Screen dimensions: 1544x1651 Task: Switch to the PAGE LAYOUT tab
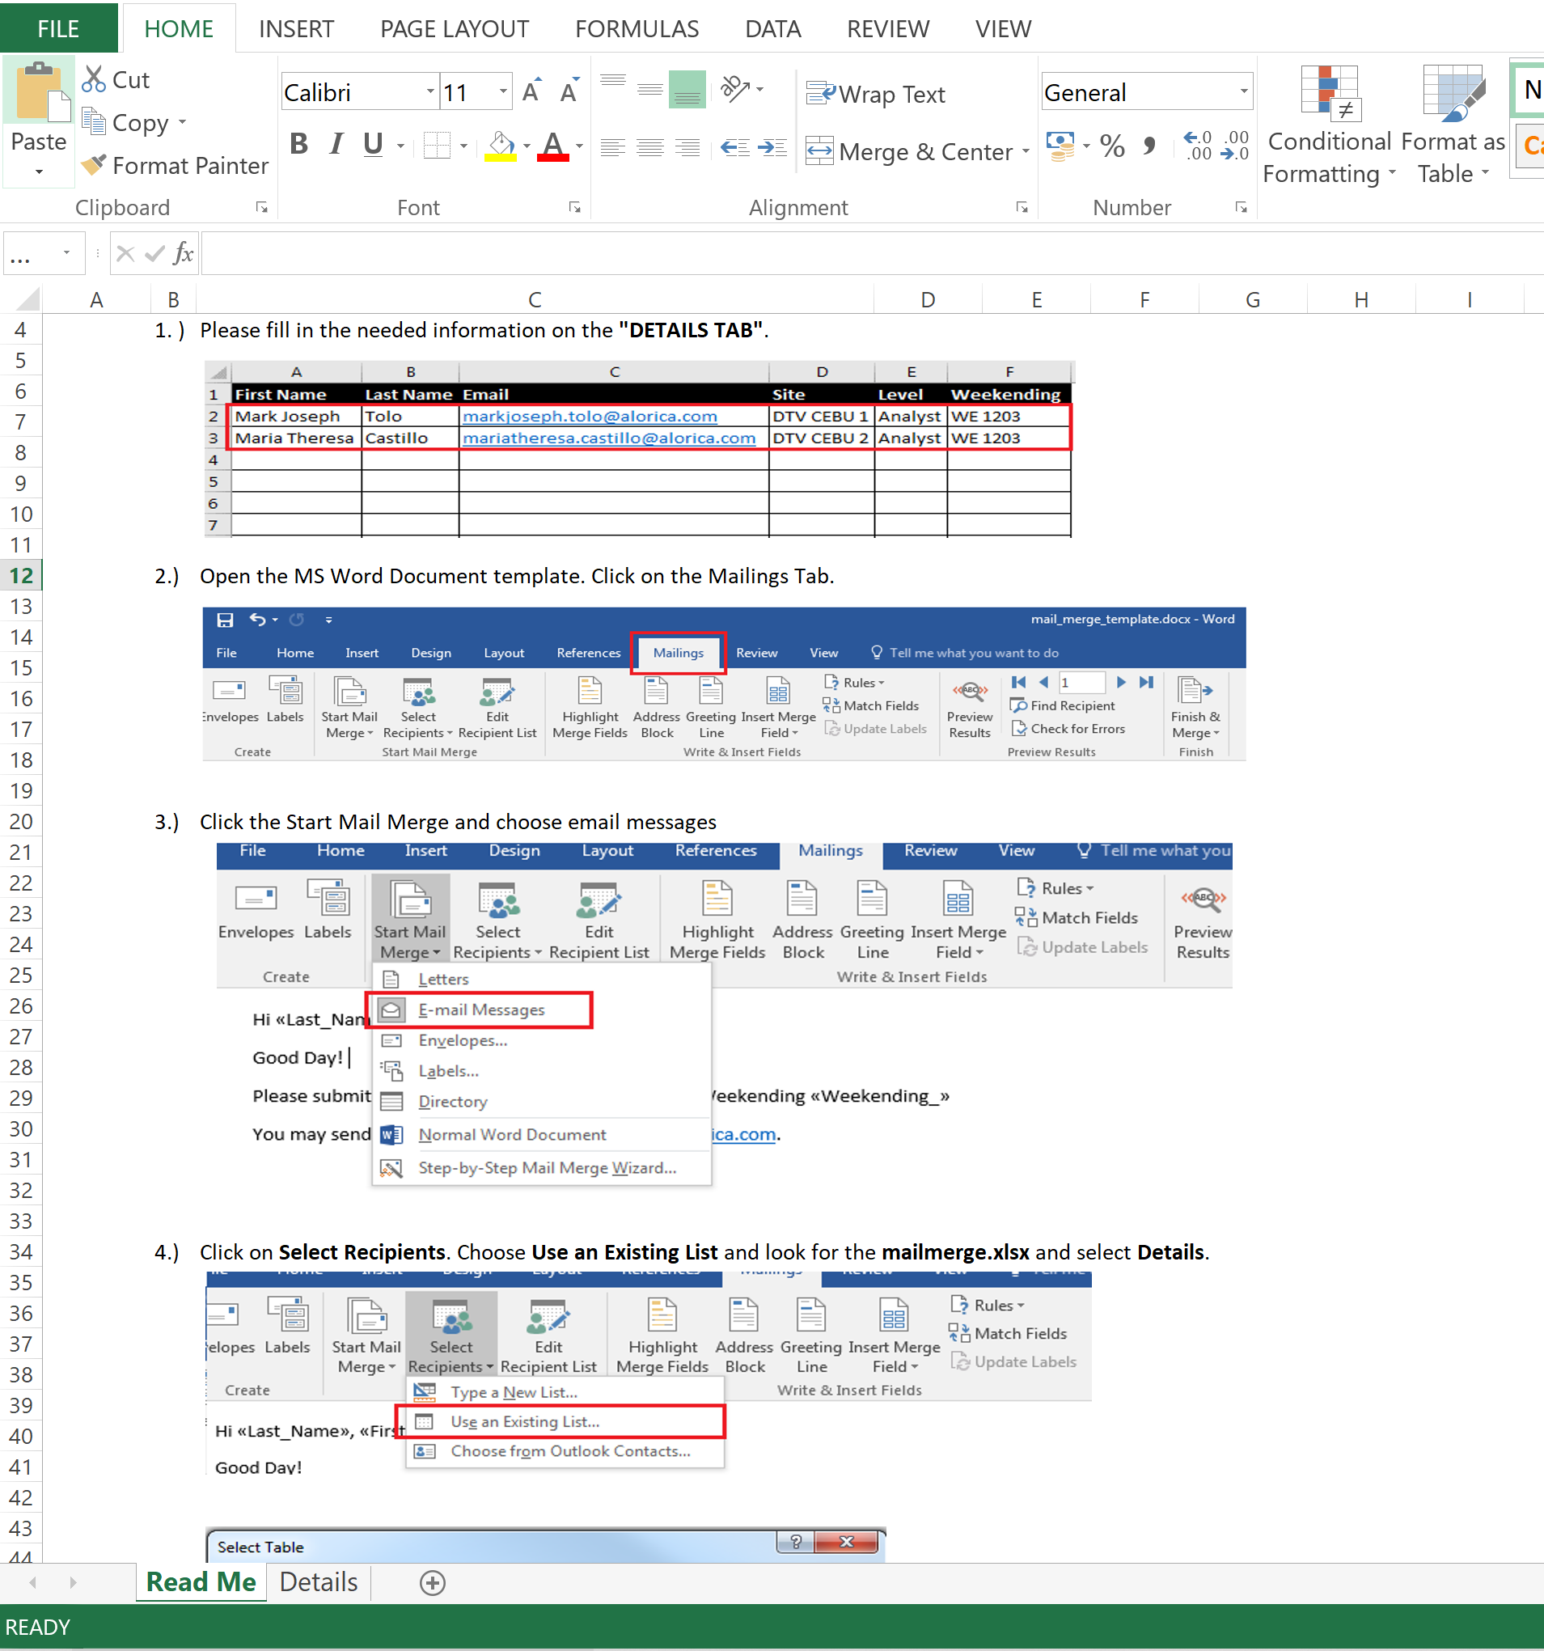point(455,29)
